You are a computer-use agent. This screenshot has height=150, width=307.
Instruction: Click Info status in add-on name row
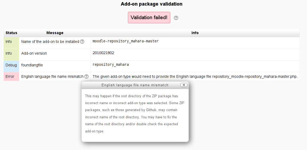click(11, 43)
